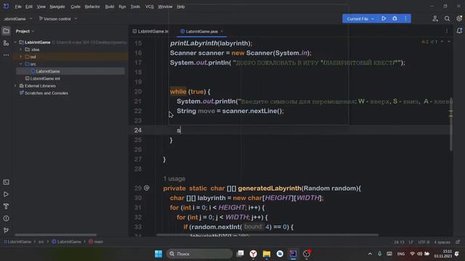The width and height of the screenshot is (465, 261).
Task: Open the Navigate menu
Action: tap(57, 7)
